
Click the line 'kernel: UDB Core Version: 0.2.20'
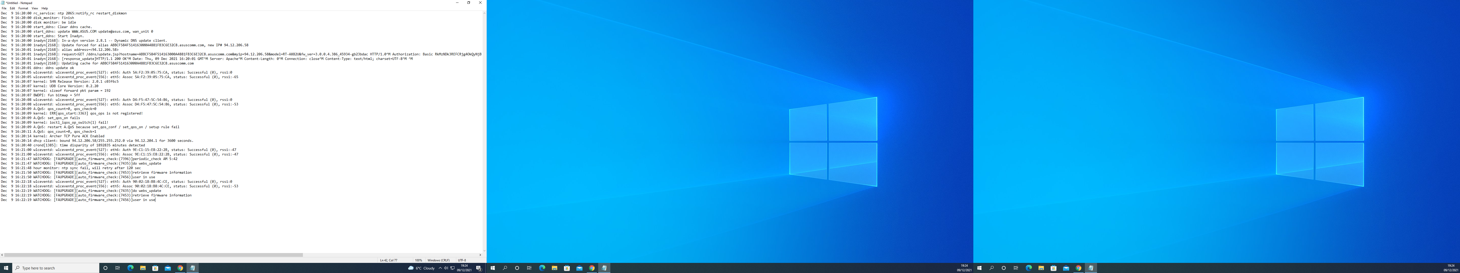click(50, 86)
